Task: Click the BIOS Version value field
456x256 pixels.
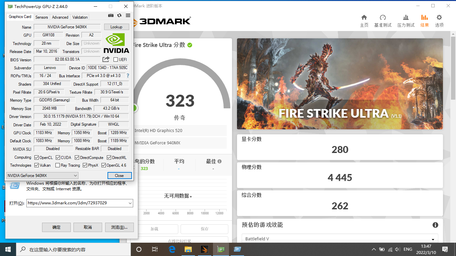Action: click(67, 59)
